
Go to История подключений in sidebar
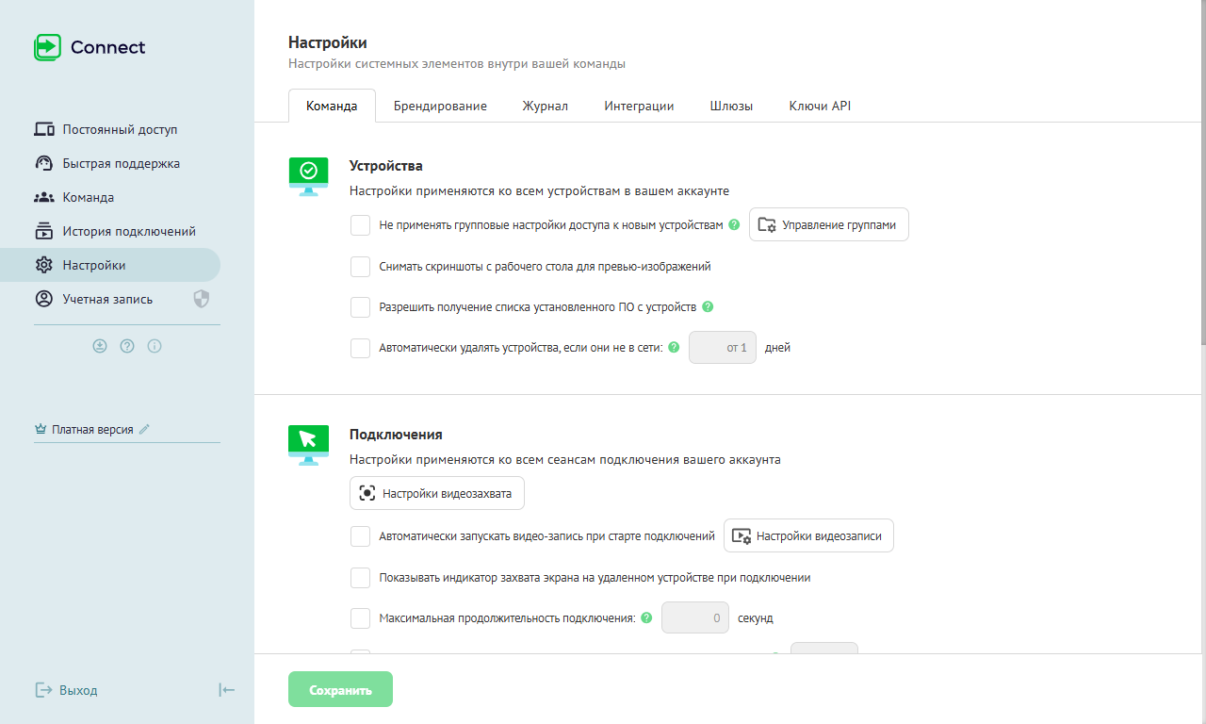tap(128, 231)
